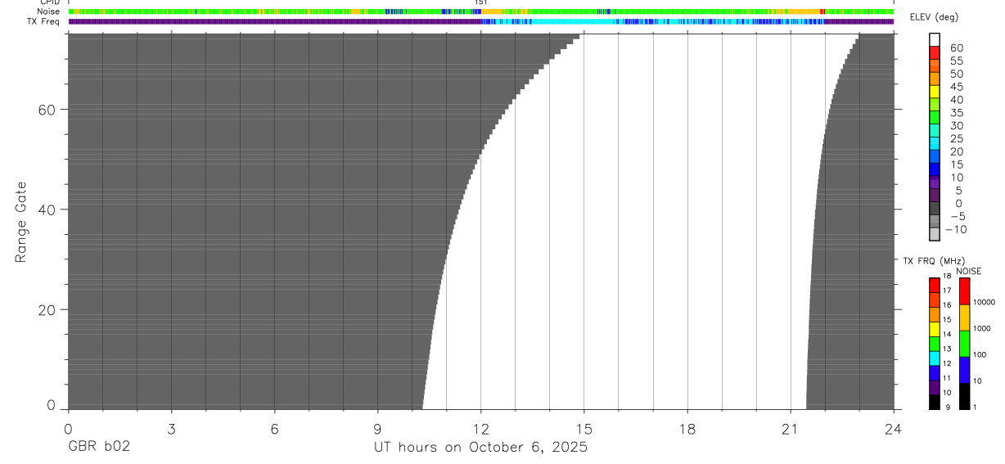Click the "GBR b02" radar beam label
This screenshot has width=1005, height=464.
pos(98,447)
